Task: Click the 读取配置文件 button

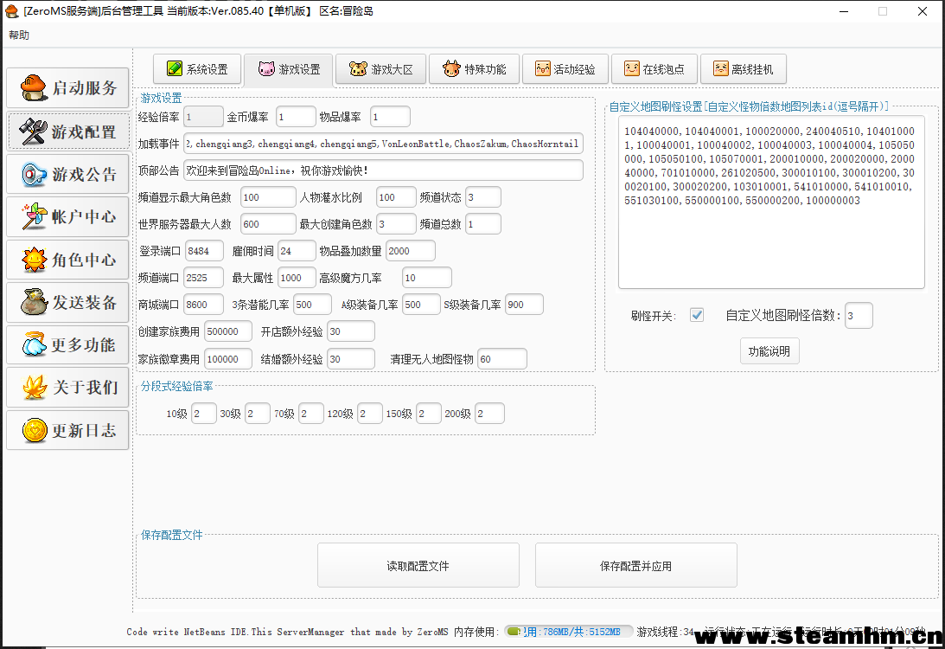Action: click(x=418, y=566)
